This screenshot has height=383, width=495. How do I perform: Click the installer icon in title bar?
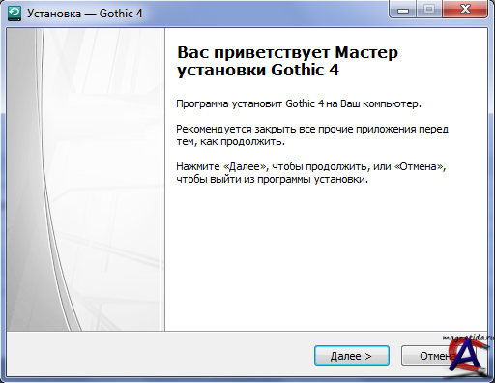[15, 14]
